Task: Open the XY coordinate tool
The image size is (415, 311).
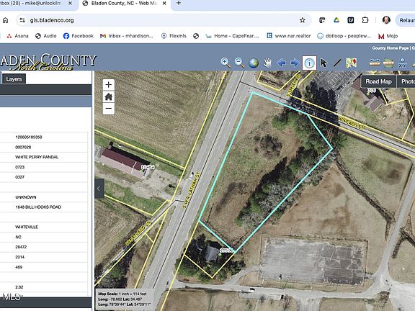Action: [402, 63]
